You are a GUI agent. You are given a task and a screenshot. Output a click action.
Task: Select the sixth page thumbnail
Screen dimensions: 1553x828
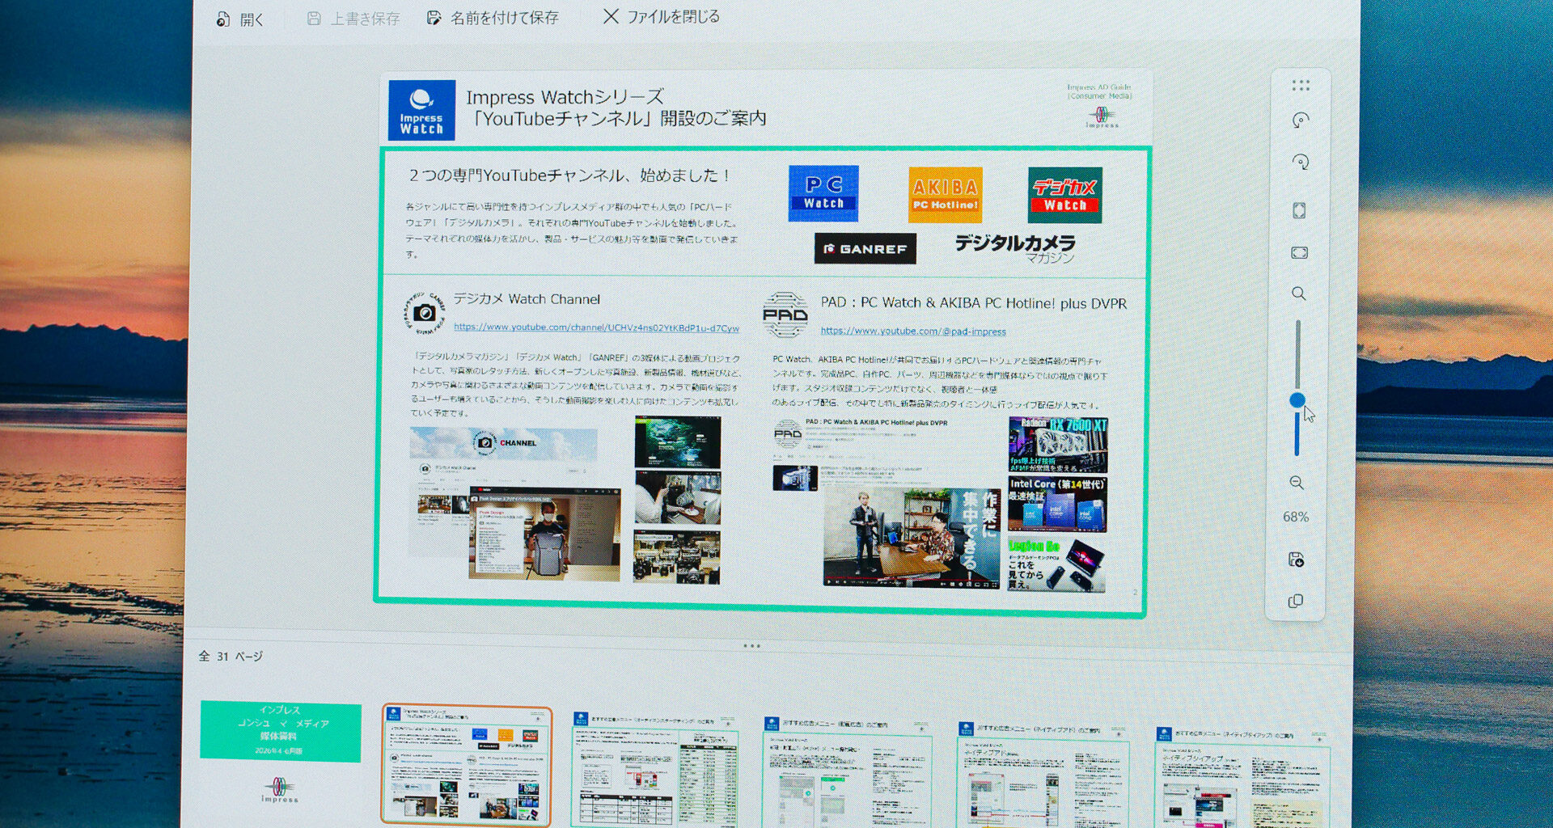point(1242,776)
